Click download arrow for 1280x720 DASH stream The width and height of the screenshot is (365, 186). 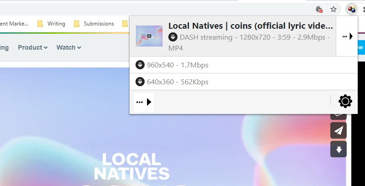pyautogui.click(x=172, y=37)
